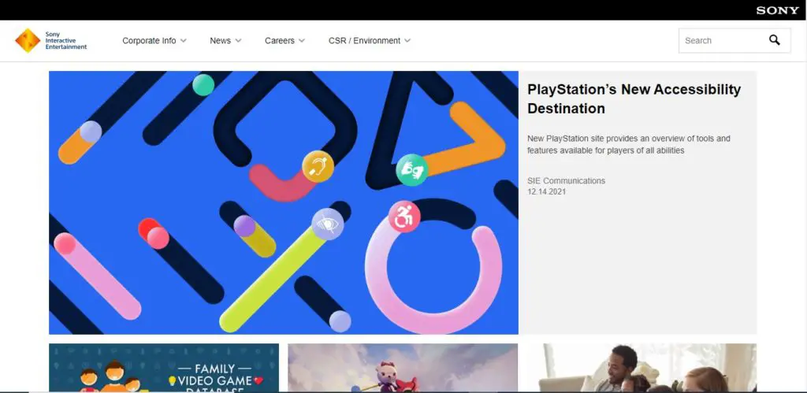Open the PlayStation's New Accessibility Destination headline
The width and height of the screenshot is (807, 393).
click(634, 98)
